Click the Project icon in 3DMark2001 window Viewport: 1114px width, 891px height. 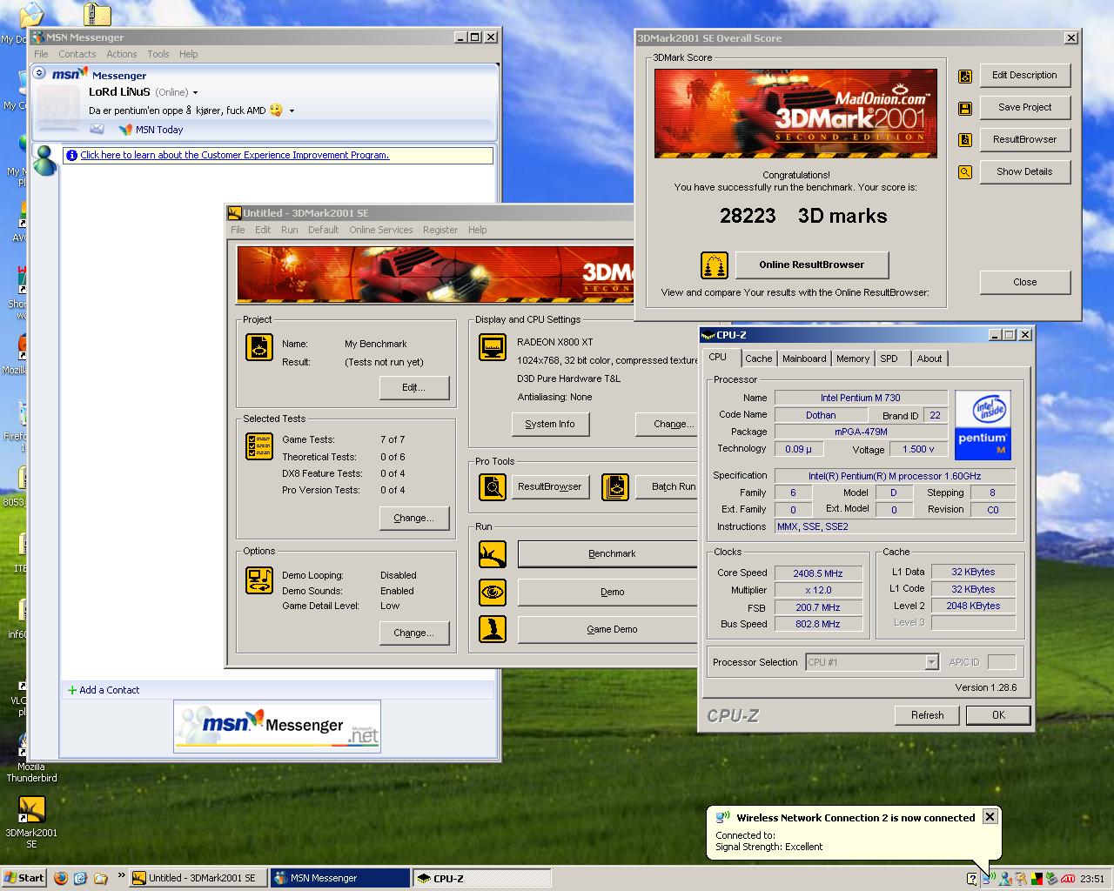(259, 347)
